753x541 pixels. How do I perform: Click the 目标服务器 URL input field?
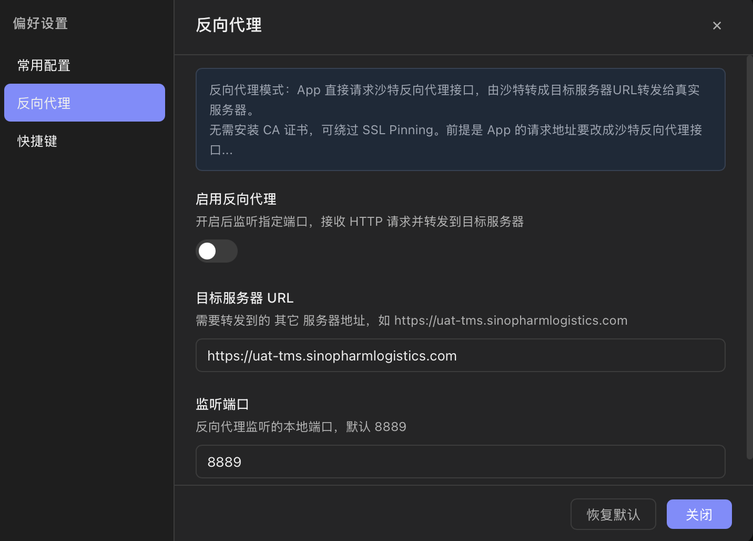point(461,355)
